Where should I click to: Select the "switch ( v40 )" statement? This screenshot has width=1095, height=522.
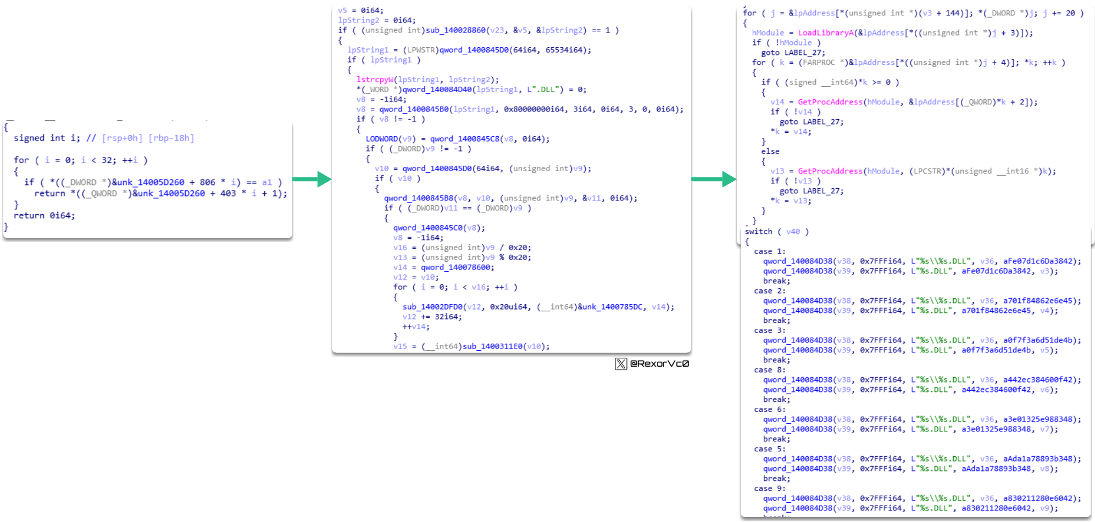[777, 232]
